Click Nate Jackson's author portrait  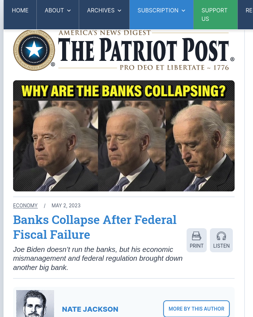tap(35, 304)
